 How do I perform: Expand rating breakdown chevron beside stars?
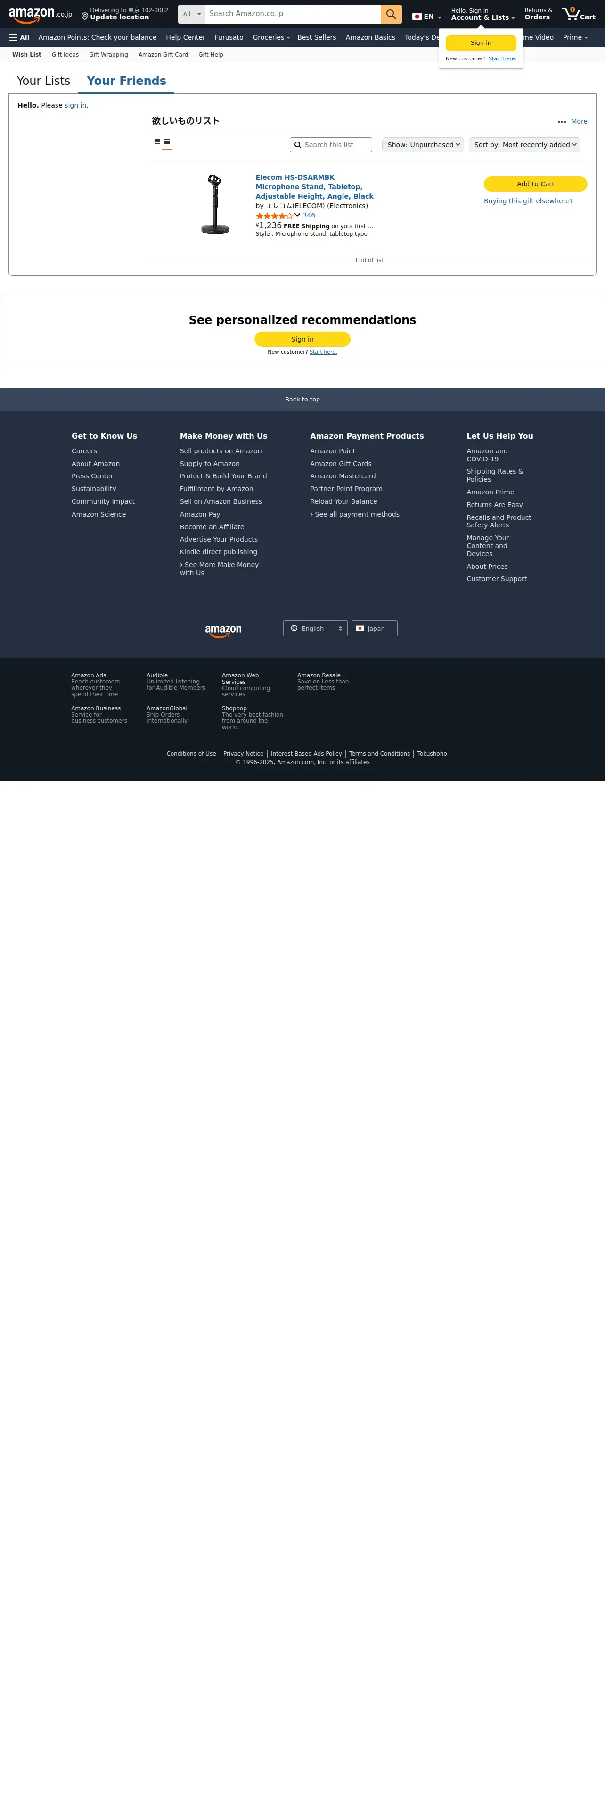(x=297, y=215)
